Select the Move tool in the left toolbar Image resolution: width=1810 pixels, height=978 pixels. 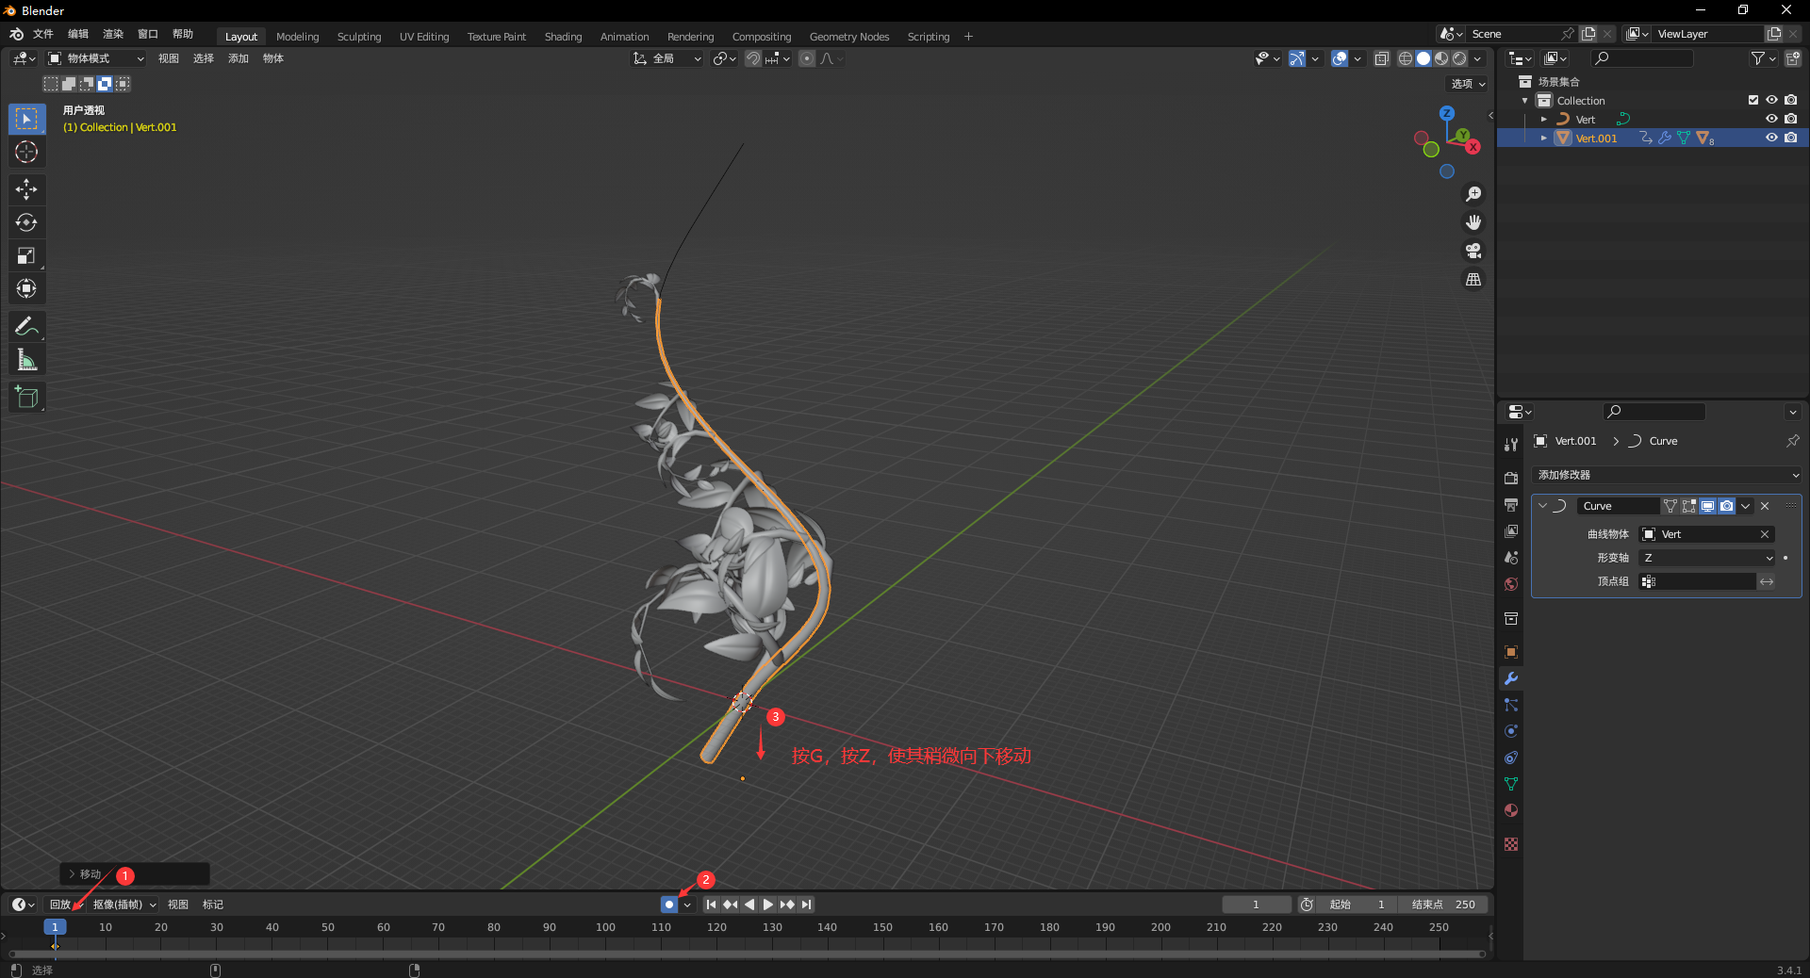coord(26,189)
